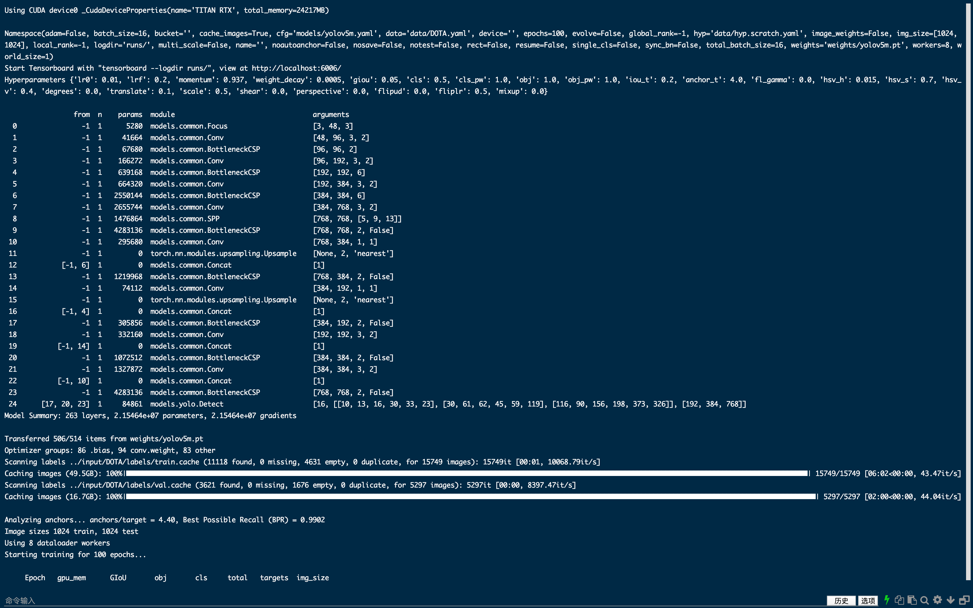The image size is (973, 608).
Task: Click the green lightning quick-command icon
Action: pyautogui.click(x=886, y=600)
